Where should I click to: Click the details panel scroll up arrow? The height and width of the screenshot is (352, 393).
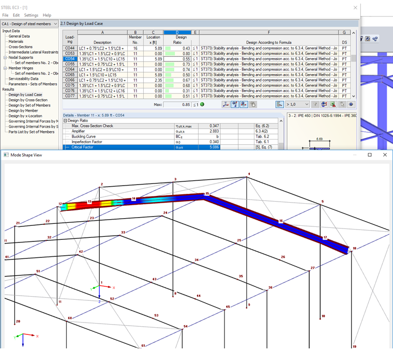pyautogui.click(x=281, y=121)
